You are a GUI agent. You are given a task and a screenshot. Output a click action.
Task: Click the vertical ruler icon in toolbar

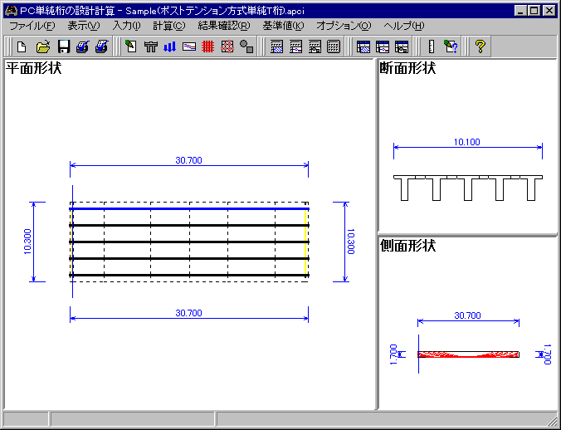[431, 47]
